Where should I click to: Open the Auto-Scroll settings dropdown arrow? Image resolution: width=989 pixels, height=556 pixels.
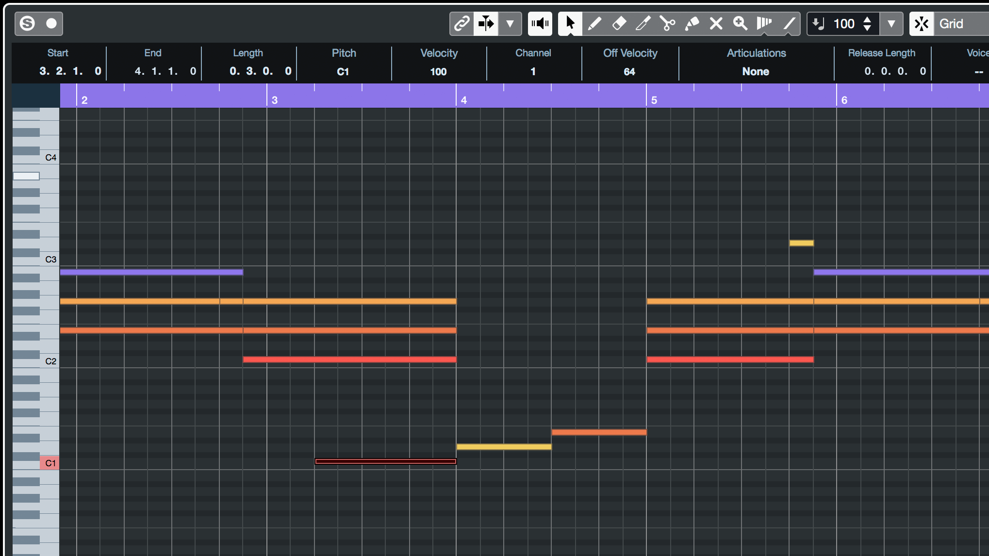510,23
